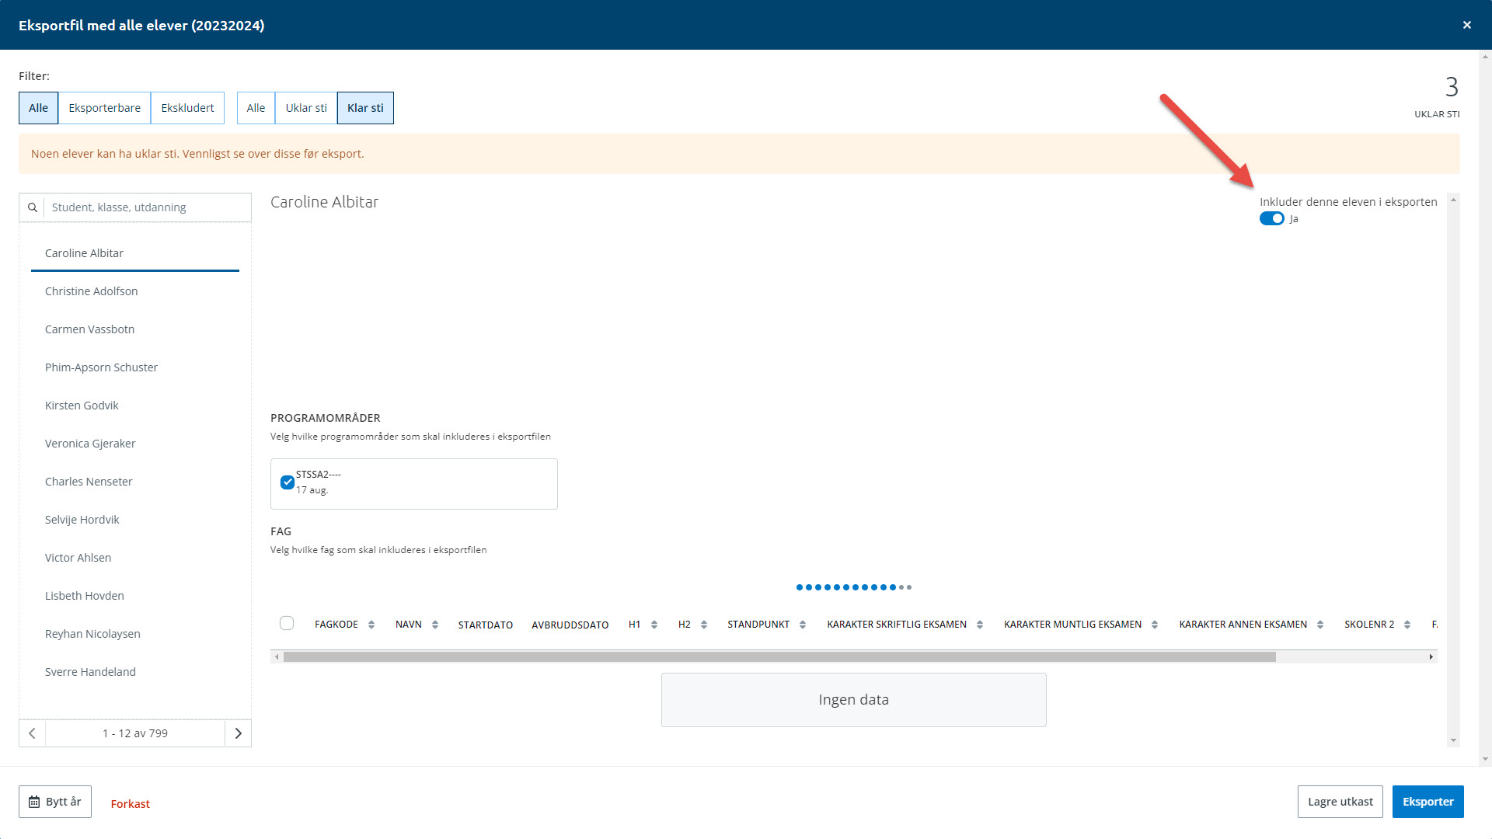Click the search magnifier icon
This screenshot has height=839, width=1492.
(x=33, y=207)
